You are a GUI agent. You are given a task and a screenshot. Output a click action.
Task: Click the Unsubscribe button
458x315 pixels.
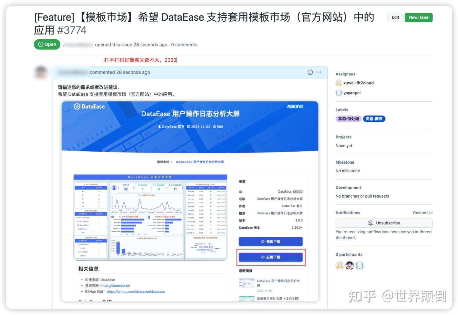pyautogui.click(x=384, y=223)
